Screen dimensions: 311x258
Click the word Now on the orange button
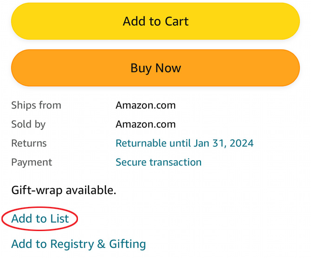tap(168, 68)
